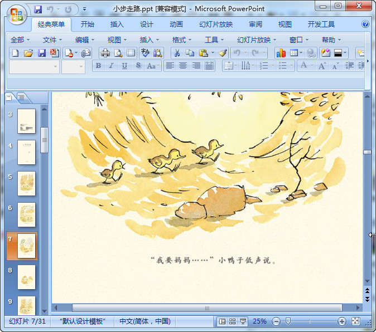Click the email attachment paperclip icon
Image resolution: width=376 pixels, height=332 pixels.
tap(86, 53)
